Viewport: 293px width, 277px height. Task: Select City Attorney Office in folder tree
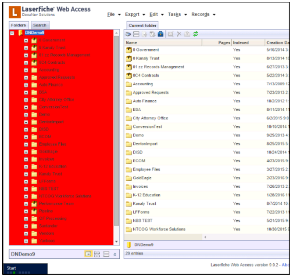(x=57, y=100)
